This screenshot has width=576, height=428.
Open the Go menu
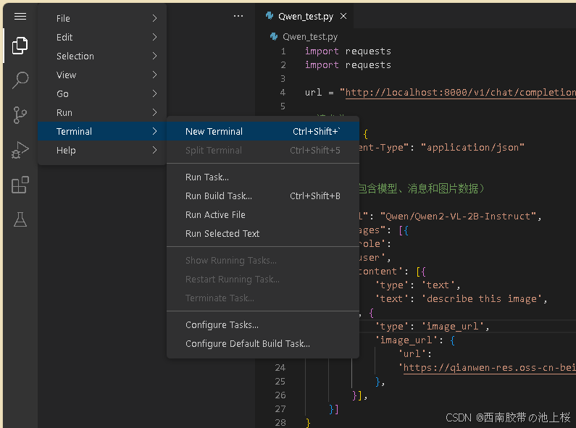(x=102, y=93)
